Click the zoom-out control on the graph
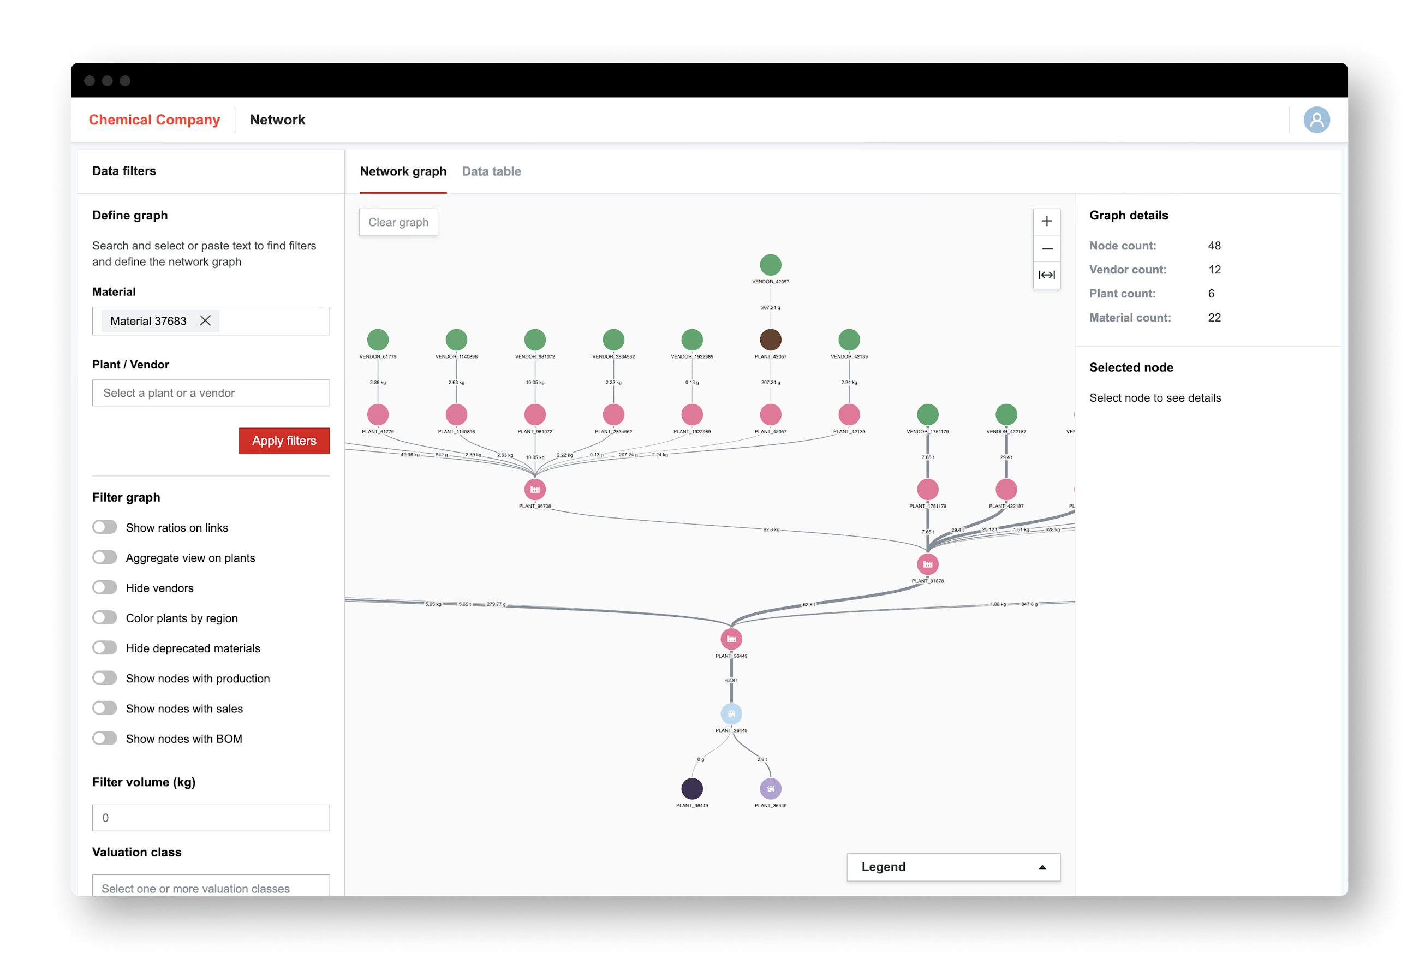The width and height of the screenshot is (1419, 958). pyautogui.click(x=1047, y=248)
